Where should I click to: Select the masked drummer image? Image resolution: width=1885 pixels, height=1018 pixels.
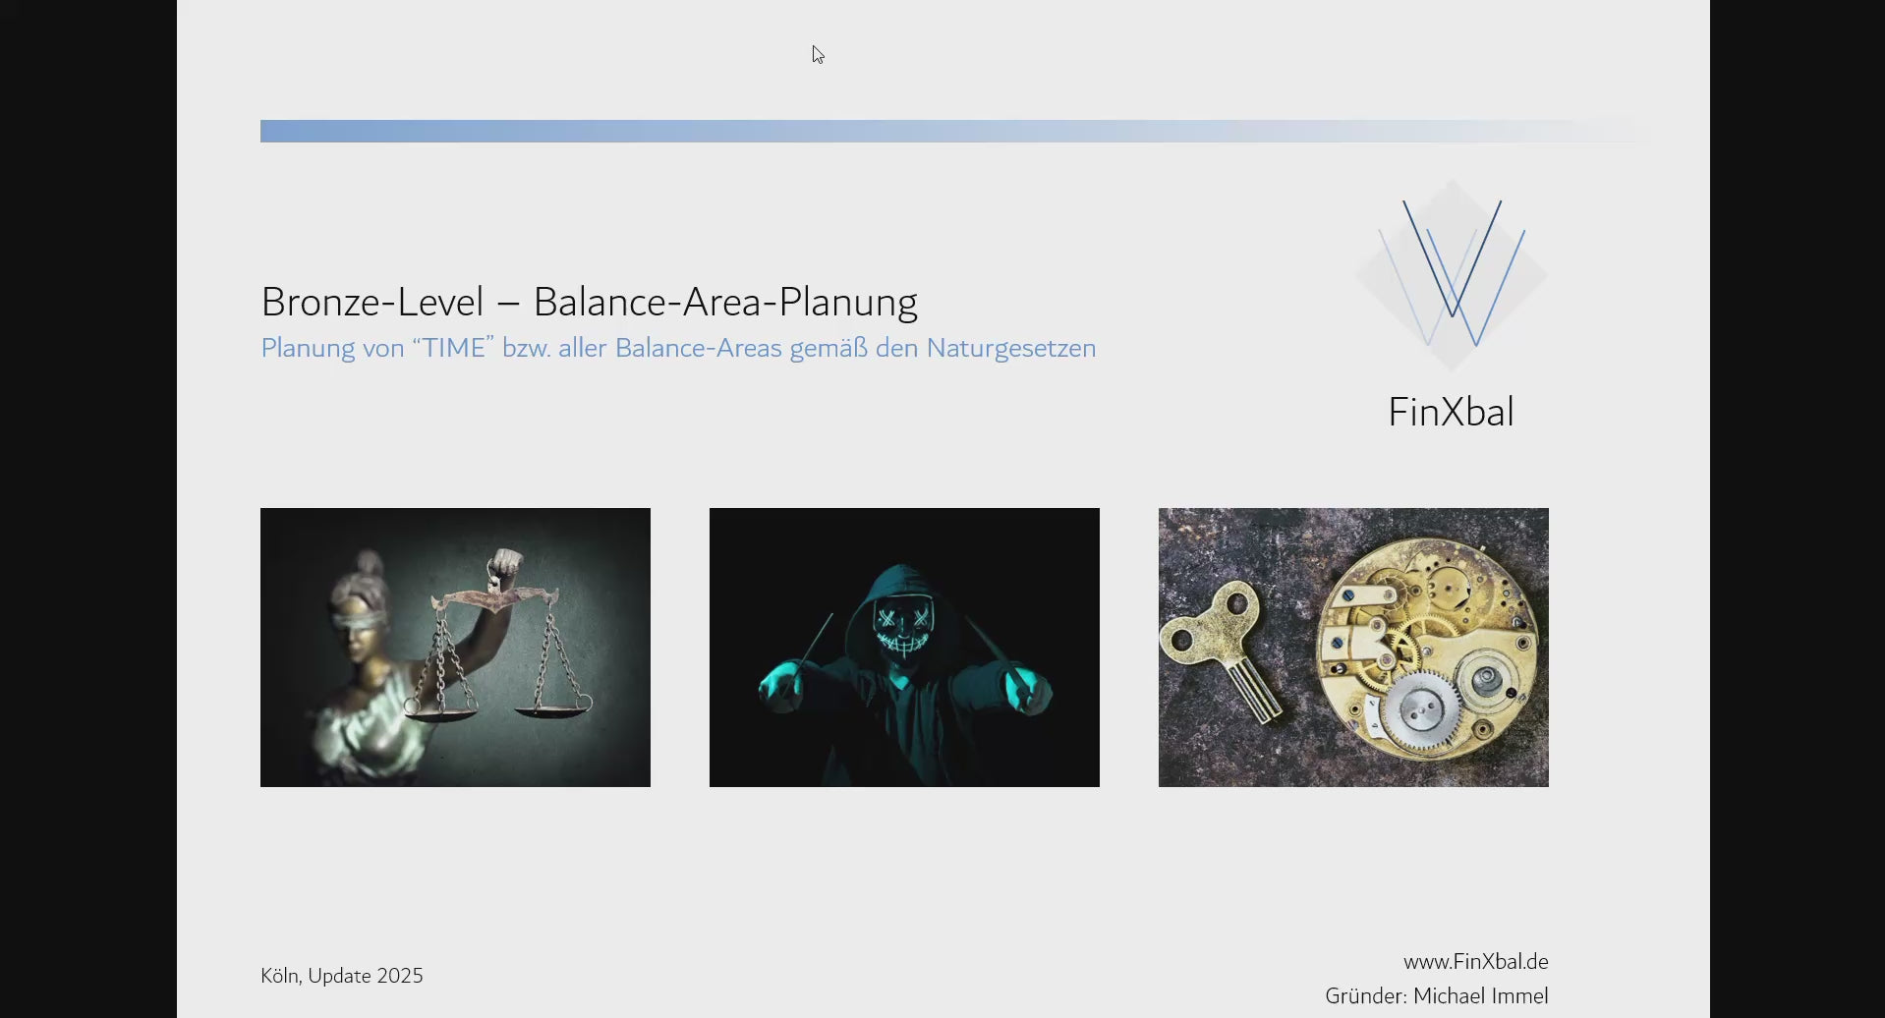903,647
